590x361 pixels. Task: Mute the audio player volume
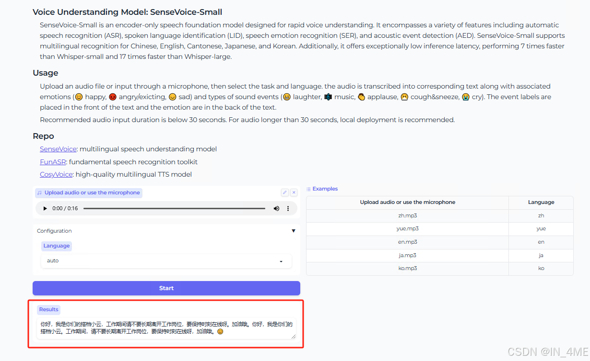tap(276, 209)
